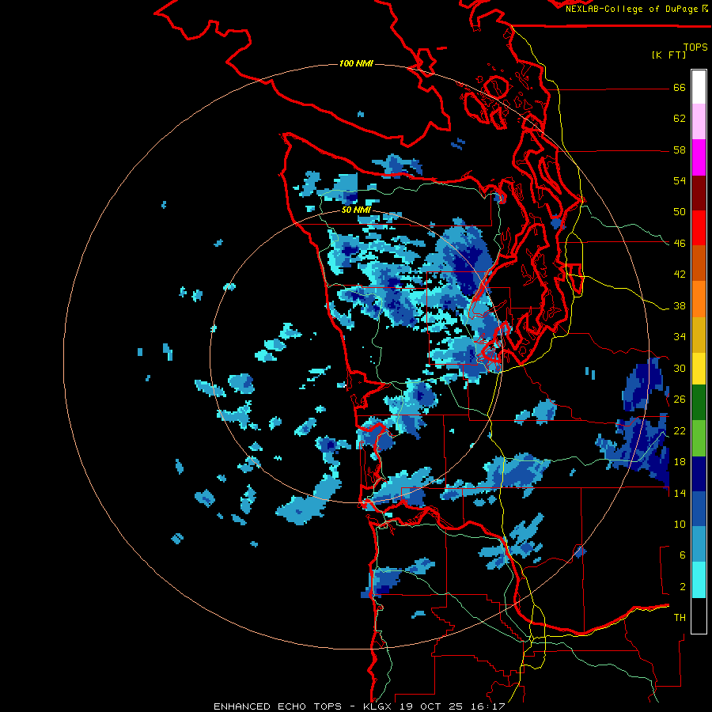This screenshot has height=712, width=712.
Task: Click the legend value 54
Action: [x=680, y=180]
